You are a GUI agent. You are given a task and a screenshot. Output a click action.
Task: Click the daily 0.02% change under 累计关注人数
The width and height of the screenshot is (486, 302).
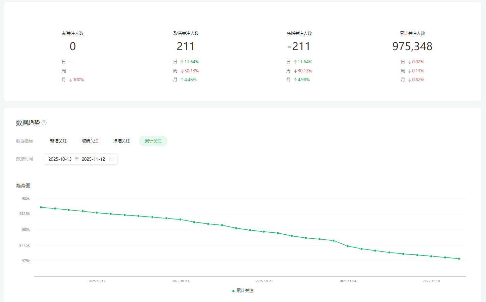click(416, 62)
